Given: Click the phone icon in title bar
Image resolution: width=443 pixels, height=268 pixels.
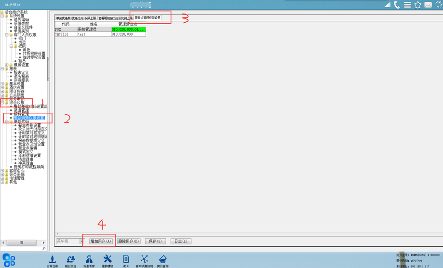Looking at the screenshot, I should pos(397,5).
